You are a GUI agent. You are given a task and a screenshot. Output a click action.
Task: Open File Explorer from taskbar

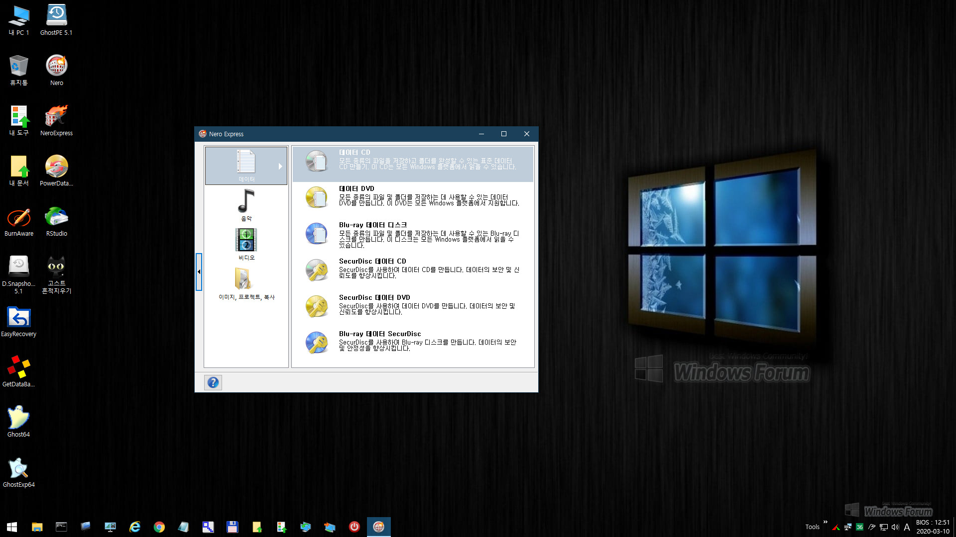tap(37, 527)
